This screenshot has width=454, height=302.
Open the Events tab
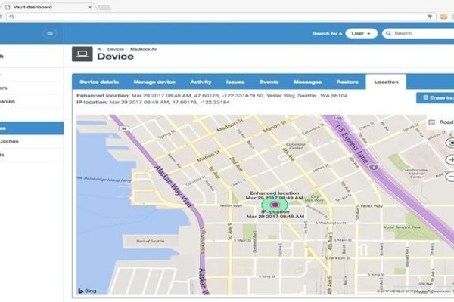click(269, 82)
